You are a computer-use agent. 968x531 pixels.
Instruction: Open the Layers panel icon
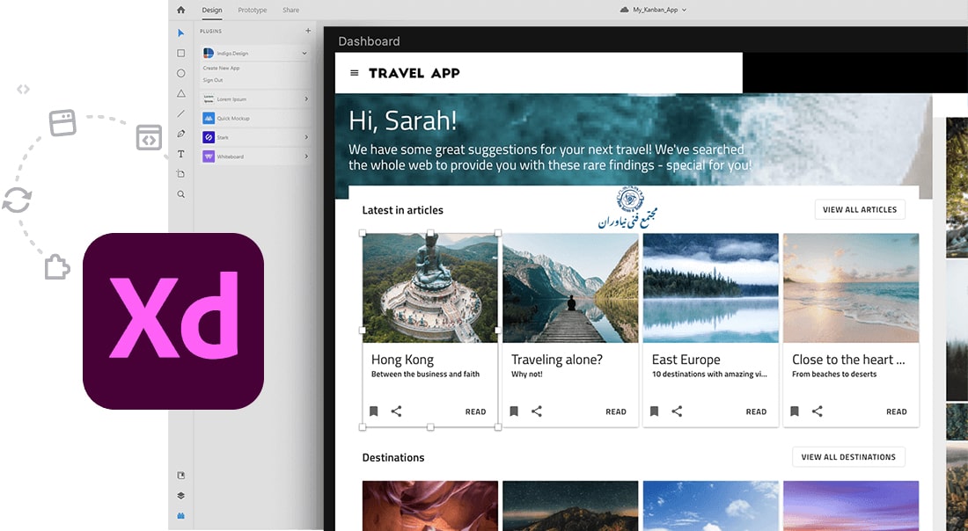tap(181, 496)
